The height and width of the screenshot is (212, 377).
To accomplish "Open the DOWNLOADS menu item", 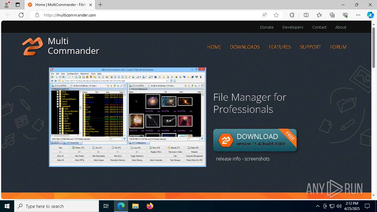I will (x=245, y=47).
